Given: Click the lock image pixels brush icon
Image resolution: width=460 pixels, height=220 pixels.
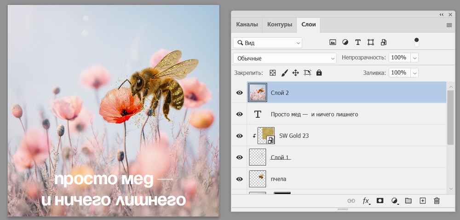Looking at the screenshot, I should (x=284, y=73).
